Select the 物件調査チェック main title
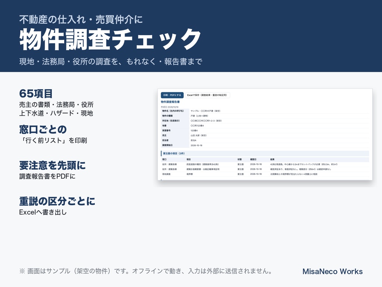The width and height of the screenshot is (382, 287). pos(110,39)
